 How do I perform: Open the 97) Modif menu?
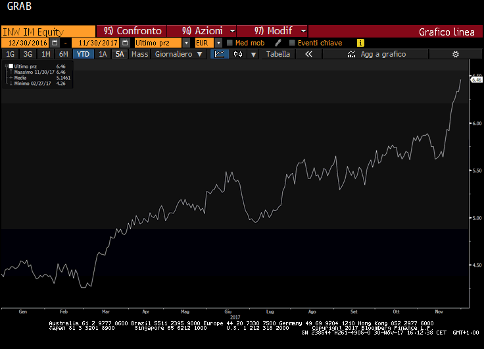click(x=272, y=31)
